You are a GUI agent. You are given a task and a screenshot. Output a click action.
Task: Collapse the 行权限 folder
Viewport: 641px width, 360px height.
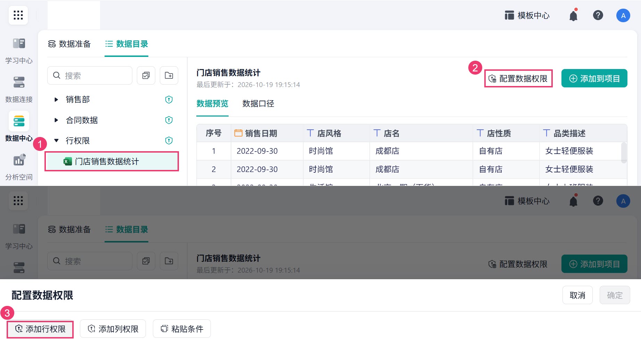(56, 140)
